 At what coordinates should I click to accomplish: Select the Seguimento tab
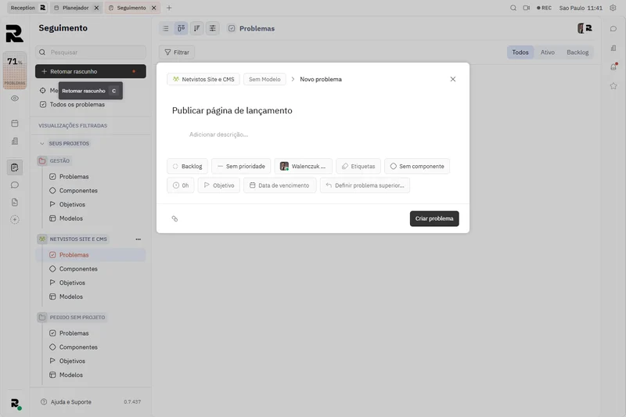click(131, 8)
